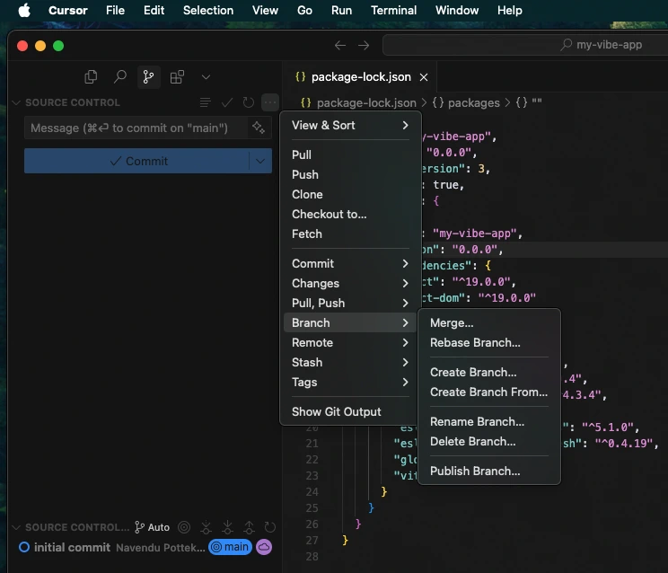Click the graph refresh icon
The width and height of the screenshot is (668, 573).
[x=270, y=527]
